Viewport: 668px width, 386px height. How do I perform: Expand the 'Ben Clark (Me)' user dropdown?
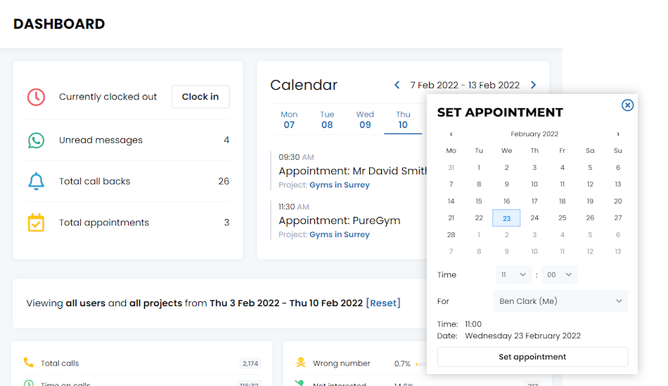coord(560,301)
